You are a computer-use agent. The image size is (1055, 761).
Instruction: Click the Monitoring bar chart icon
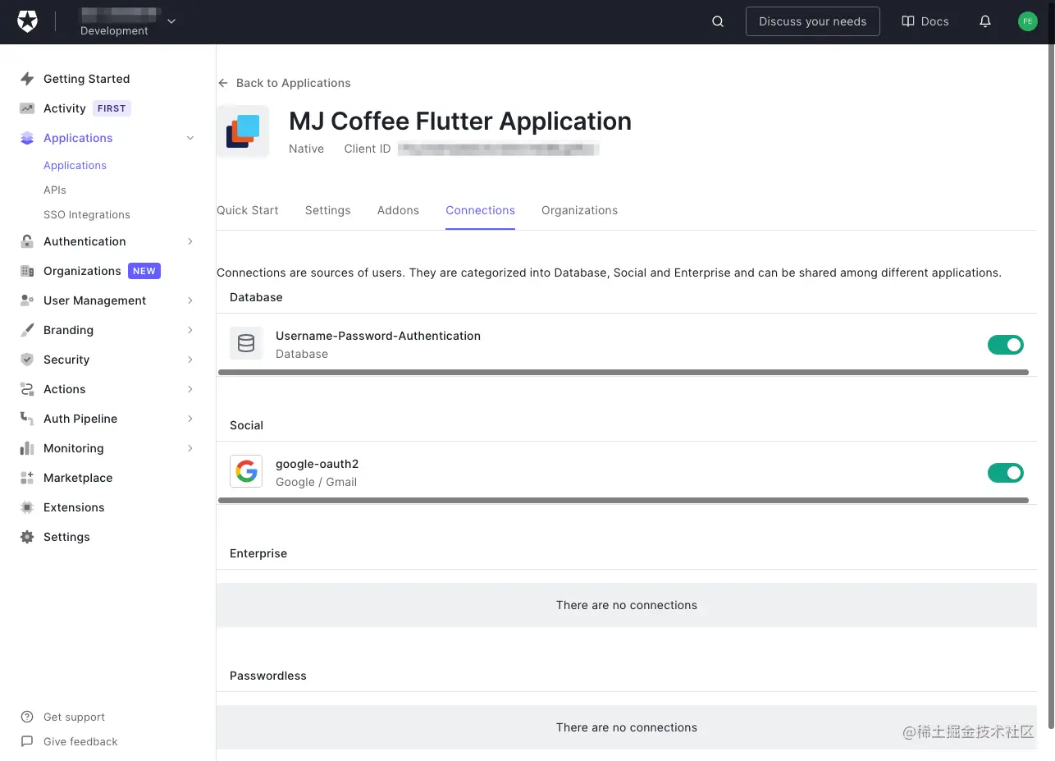pyautogui.click(x=27, y=448)
